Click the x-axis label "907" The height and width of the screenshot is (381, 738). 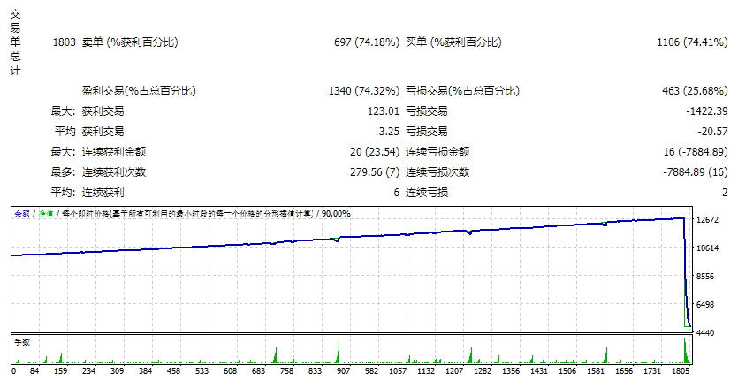coord(343,371)
